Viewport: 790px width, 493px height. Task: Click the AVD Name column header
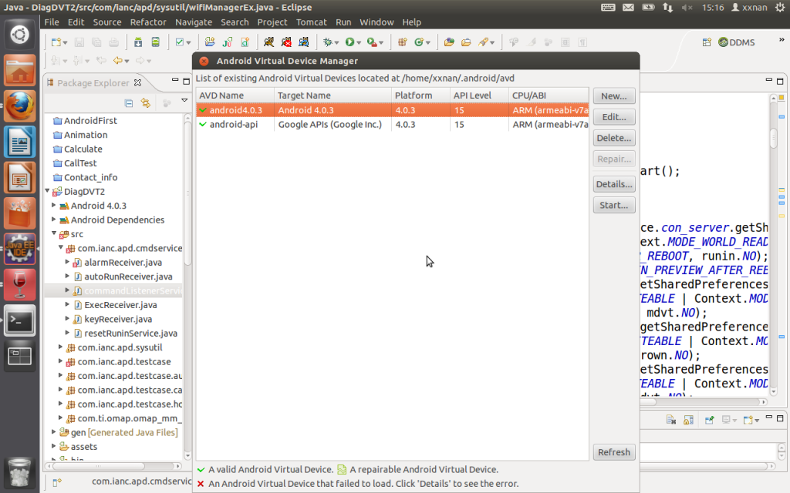click(x=235, y=95)
